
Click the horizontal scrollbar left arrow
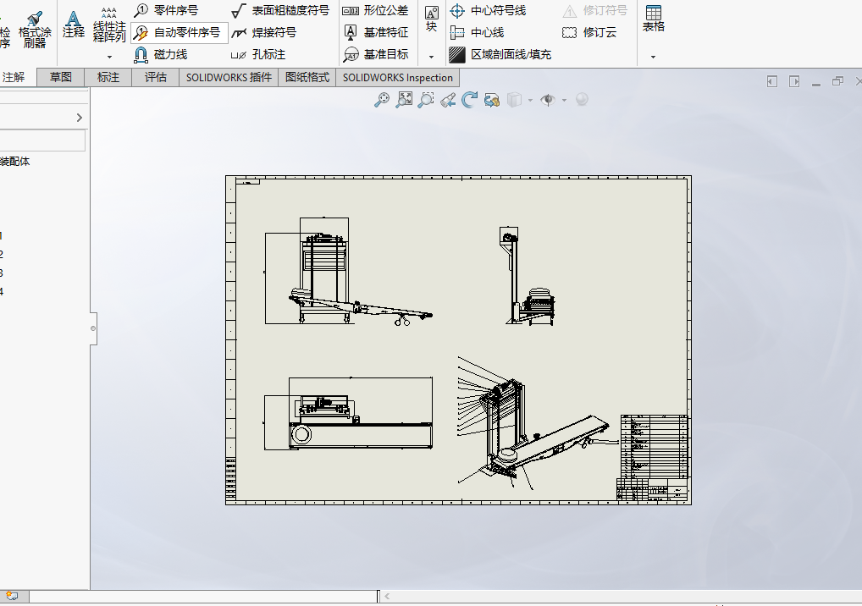(387, 596)
